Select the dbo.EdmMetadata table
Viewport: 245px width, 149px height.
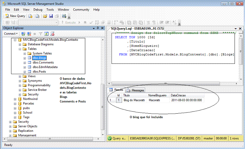45,67
